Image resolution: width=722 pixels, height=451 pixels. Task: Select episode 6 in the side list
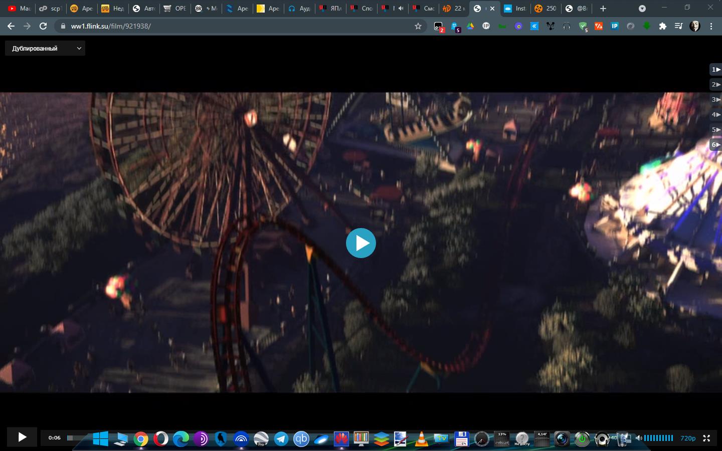pos(715,145)
